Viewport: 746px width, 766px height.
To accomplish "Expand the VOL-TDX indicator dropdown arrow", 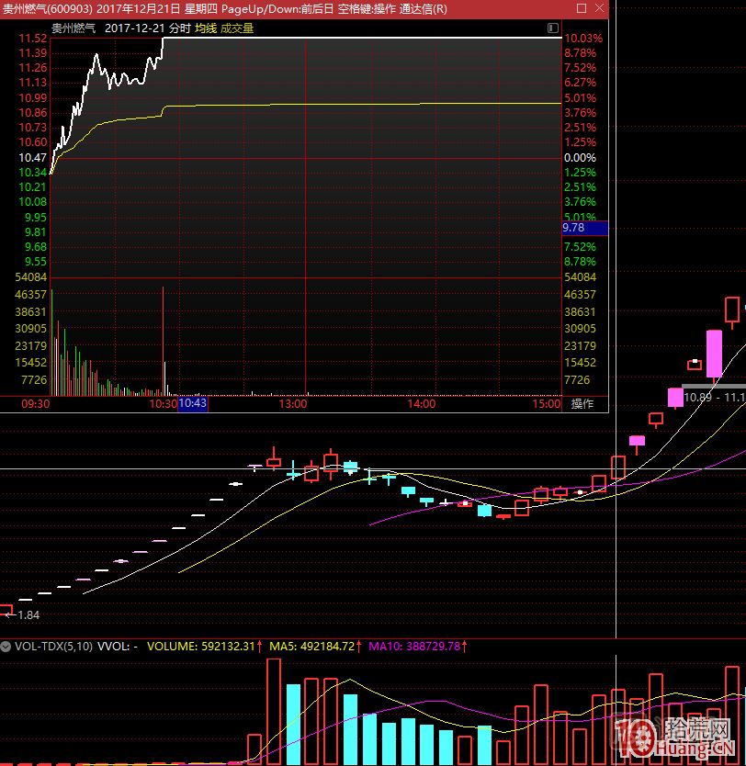I will point(6,647).
